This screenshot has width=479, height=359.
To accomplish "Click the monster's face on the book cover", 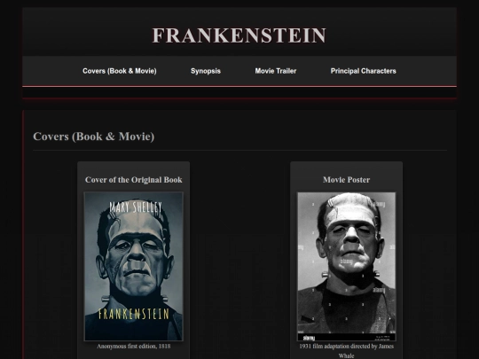I will pyautogui.click(x=136, y=252).
